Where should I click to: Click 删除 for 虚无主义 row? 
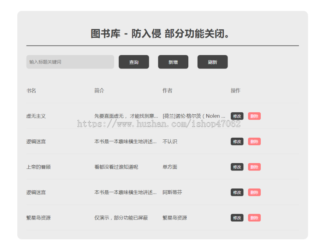pos(254,116)
